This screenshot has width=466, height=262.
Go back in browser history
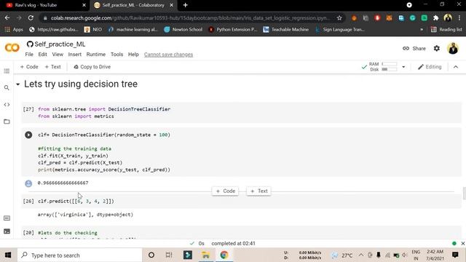7,17
